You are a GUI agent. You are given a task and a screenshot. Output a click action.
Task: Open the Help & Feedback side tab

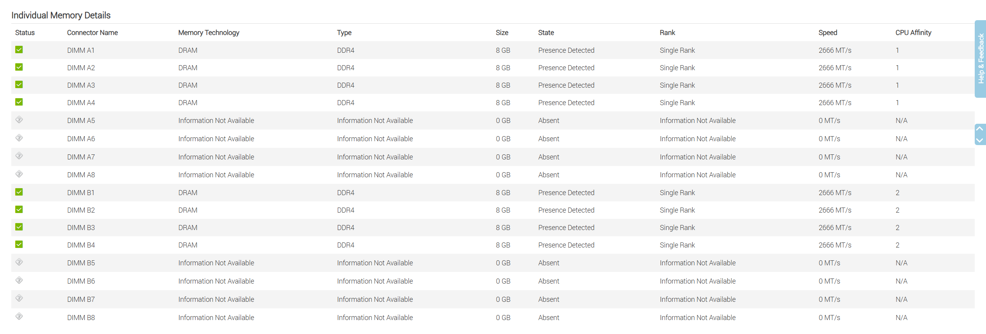981,59
